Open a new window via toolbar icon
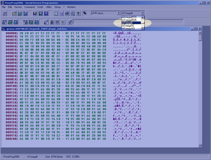The image size is (211, 160). [x=5, y=13]
